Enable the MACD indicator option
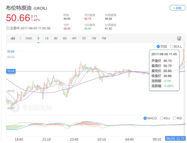 click(x=145, y=118)
